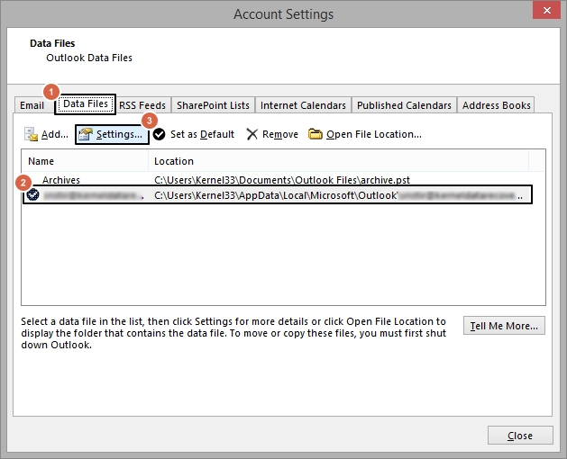Select the blurred email data file name
Screen dimensions: 567x459
coord(94,195)
